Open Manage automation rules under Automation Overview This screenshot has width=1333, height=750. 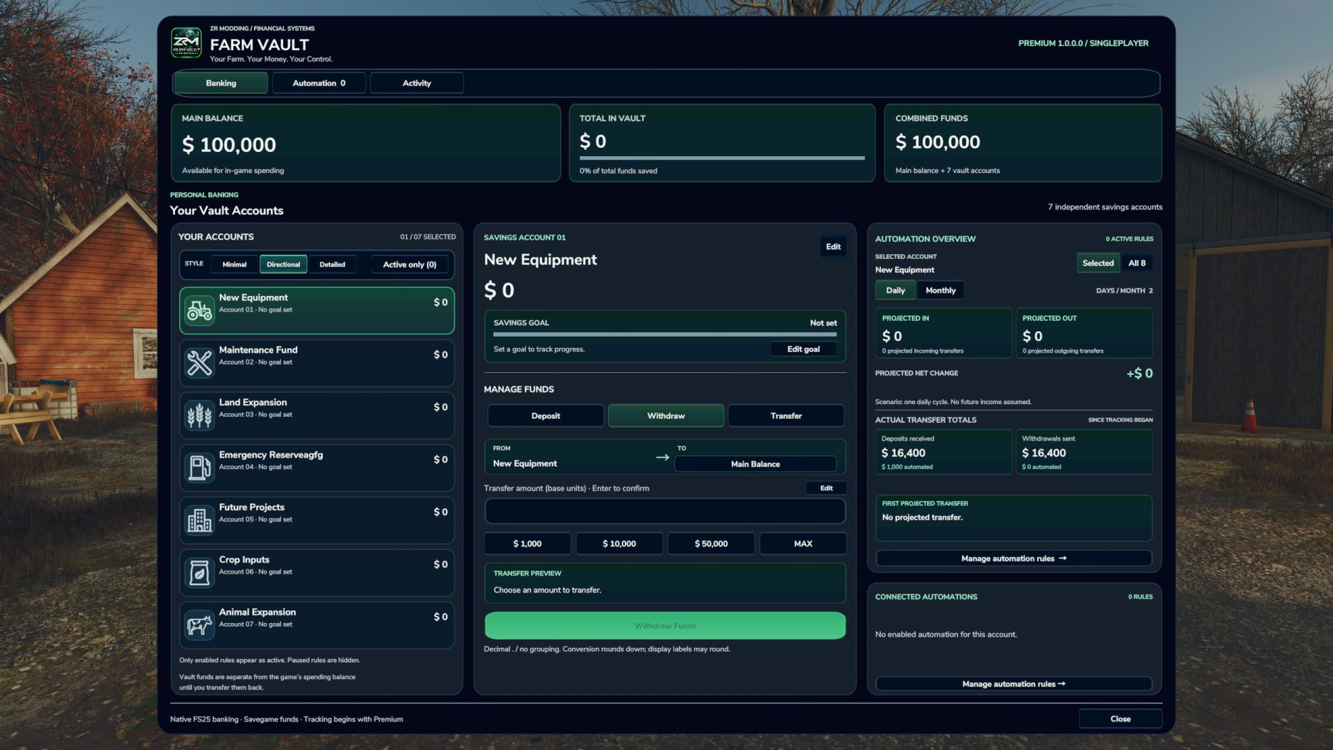point(1014,558)
